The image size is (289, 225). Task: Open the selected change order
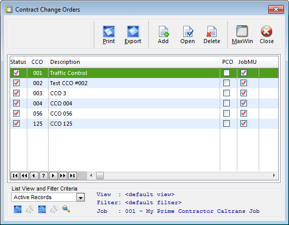(187, 34)
